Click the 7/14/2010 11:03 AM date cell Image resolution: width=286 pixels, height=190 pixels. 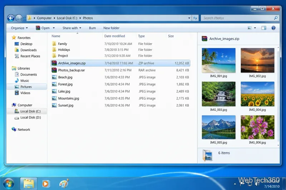click(119, 63)
